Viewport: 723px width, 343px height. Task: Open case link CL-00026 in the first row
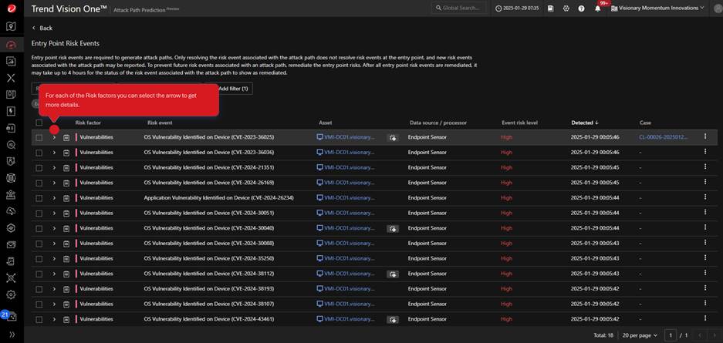coord(663,137)
